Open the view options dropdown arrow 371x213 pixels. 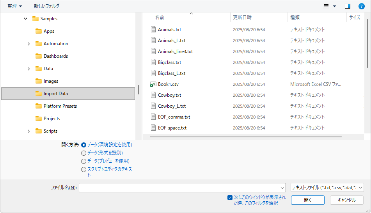[335, 6]
